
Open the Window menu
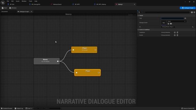coord(24,1)
